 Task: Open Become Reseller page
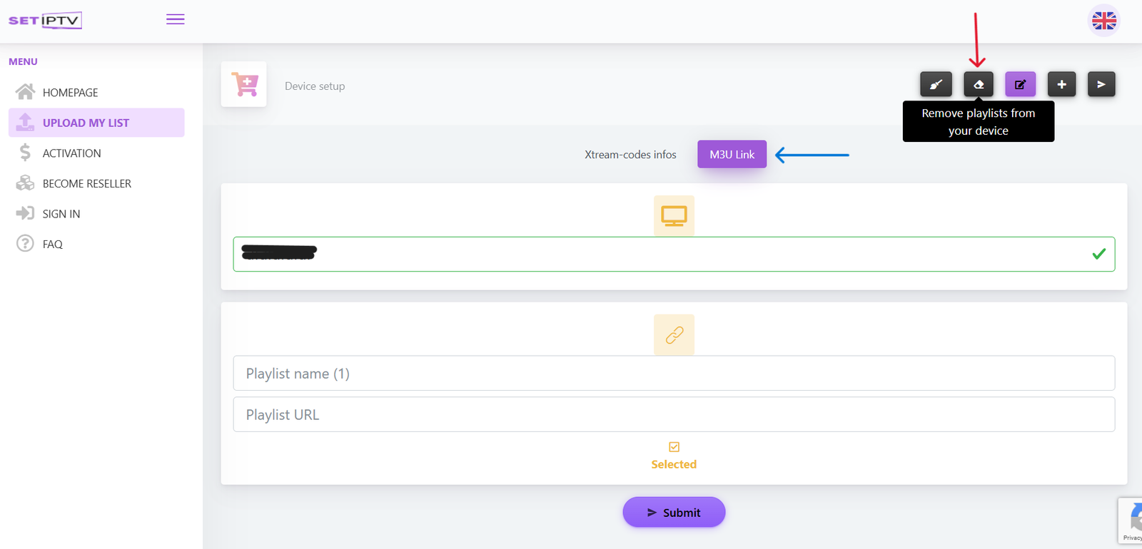coord(86,184)
